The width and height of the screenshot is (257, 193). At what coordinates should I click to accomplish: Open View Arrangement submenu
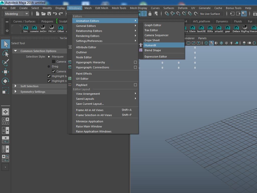tap(105, 94)
